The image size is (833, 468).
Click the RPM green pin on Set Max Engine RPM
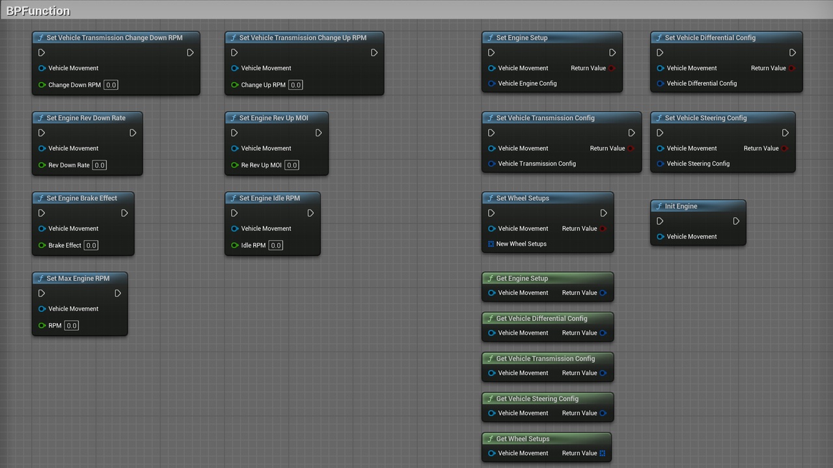click(42, 326)
